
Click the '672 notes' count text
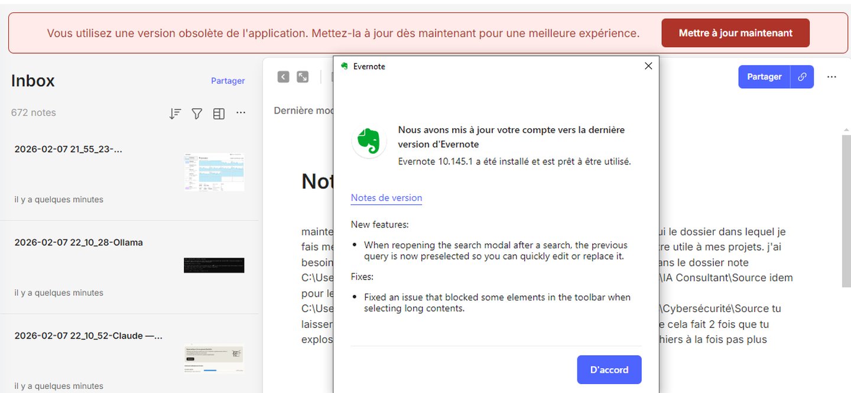(34, 113)
